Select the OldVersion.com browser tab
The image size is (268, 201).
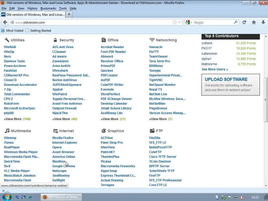(33, 15)
